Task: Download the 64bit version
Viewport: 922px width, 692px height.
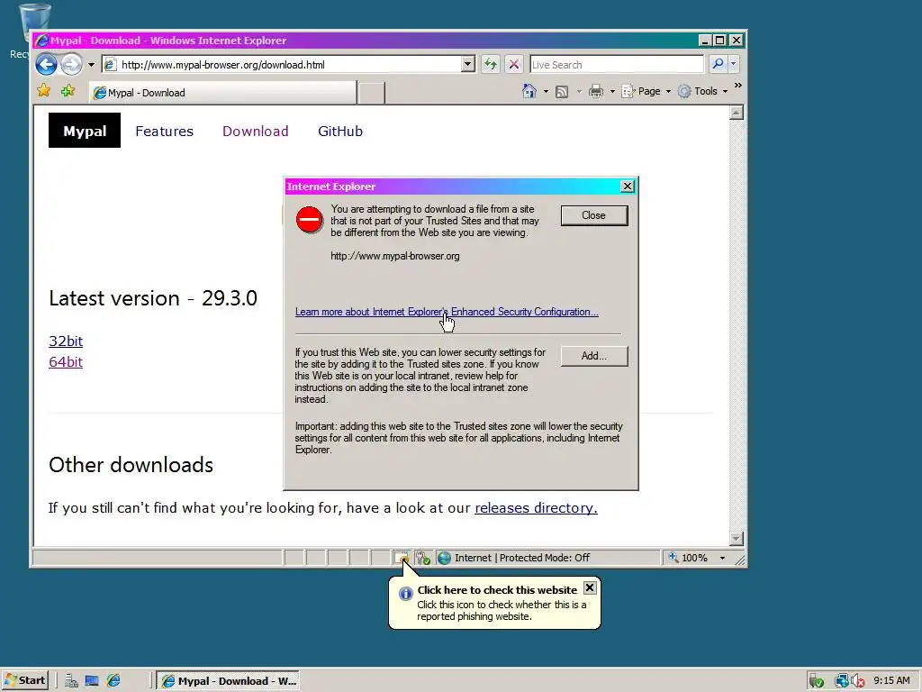Action: tap(66, 362)
